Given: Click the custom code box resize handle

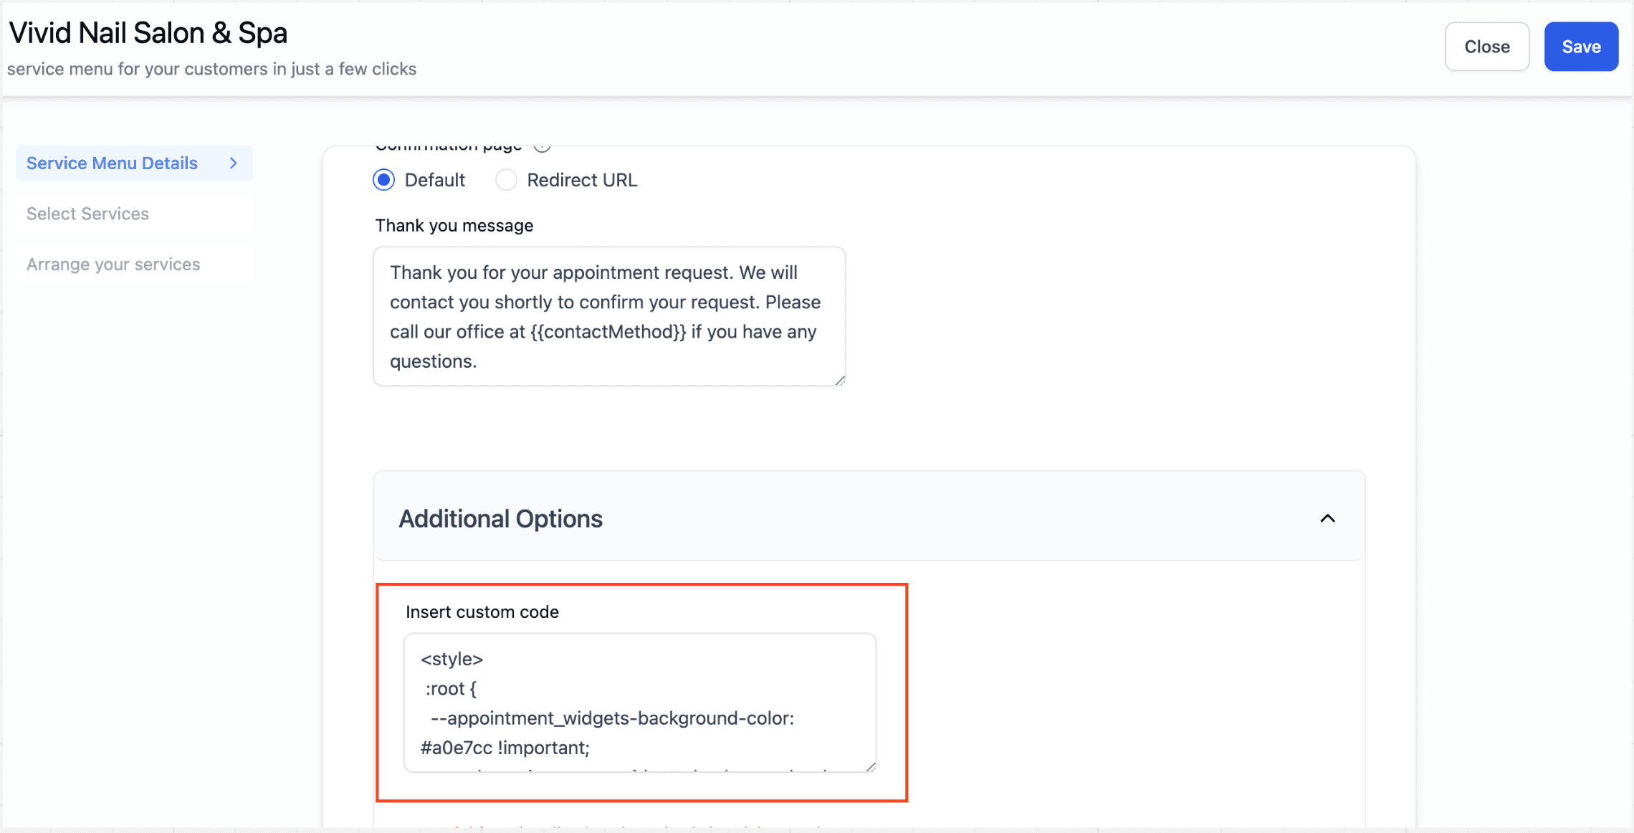Looking at the screenshot, I should click(871, 766).
